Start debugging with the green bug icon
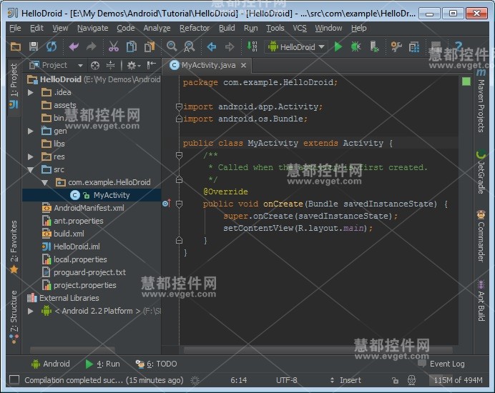Image resolution: width=495 pixels, height=393 pixels. (x=356, y=47)
